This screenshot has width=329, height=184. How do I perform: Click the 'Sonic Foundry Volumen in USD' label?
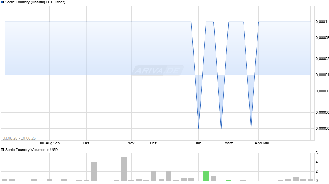tap(31, 150)
